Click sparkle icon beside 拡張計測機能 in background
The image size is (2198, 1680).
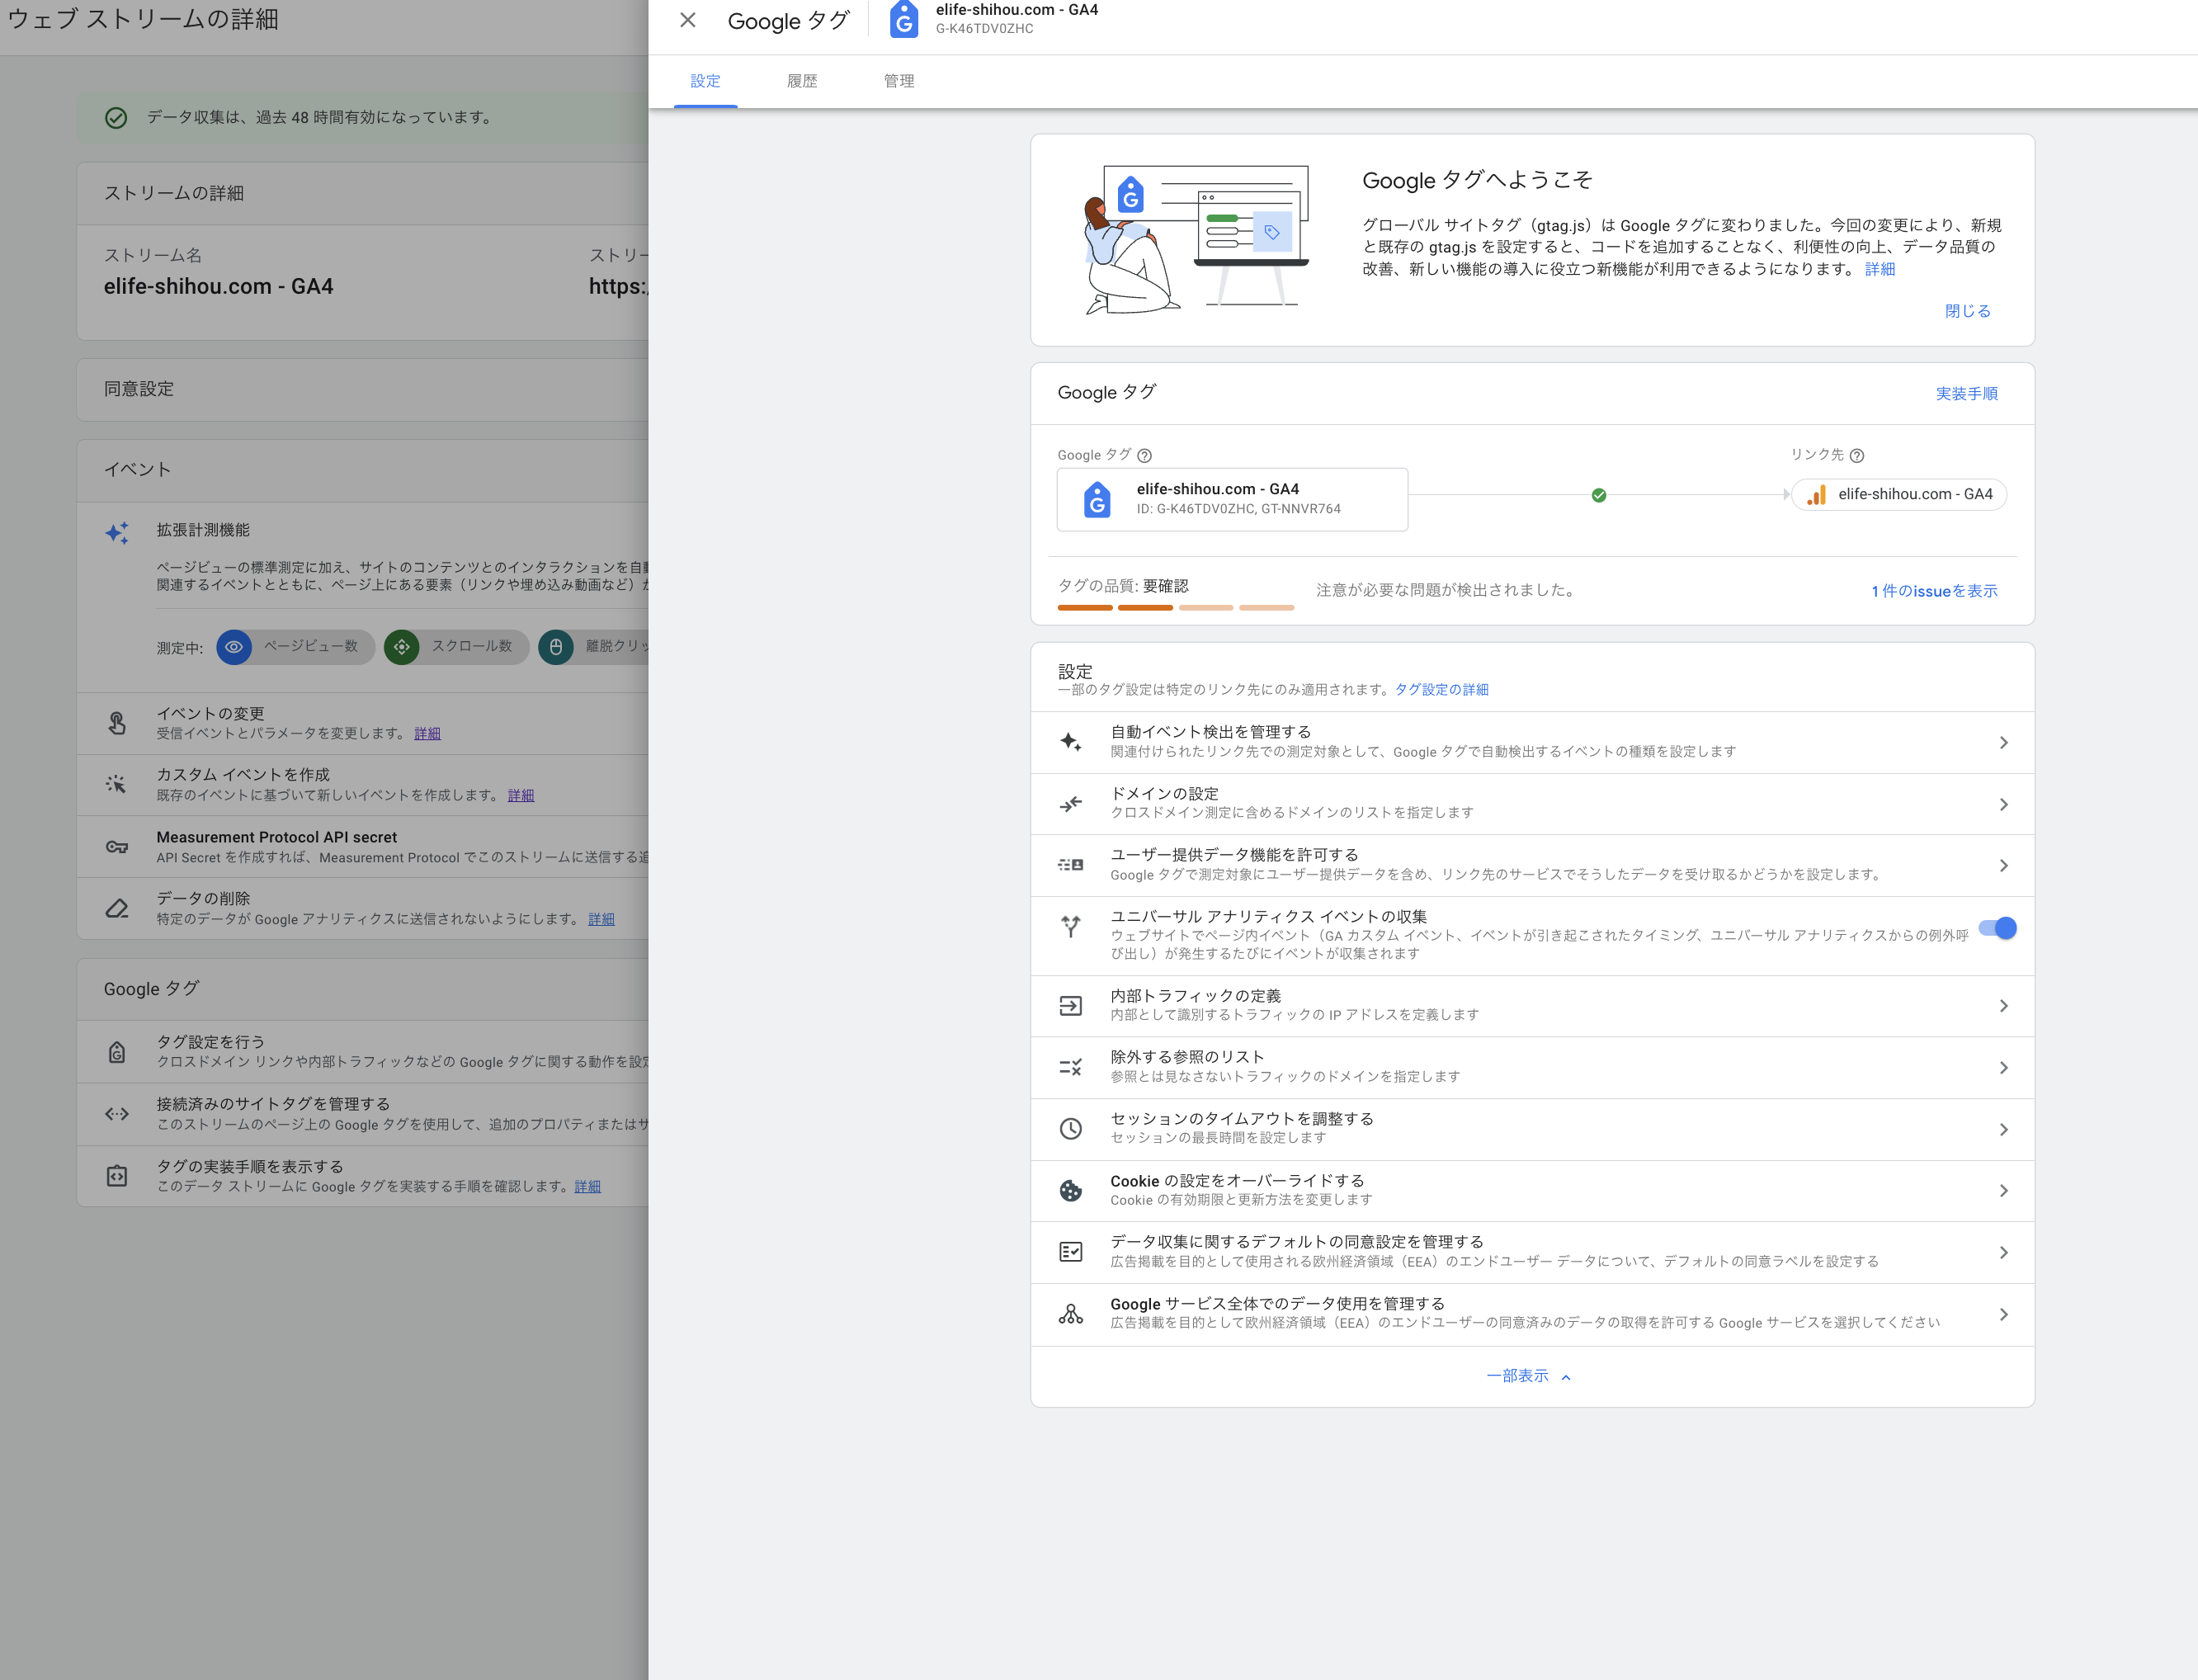point(117,533)
